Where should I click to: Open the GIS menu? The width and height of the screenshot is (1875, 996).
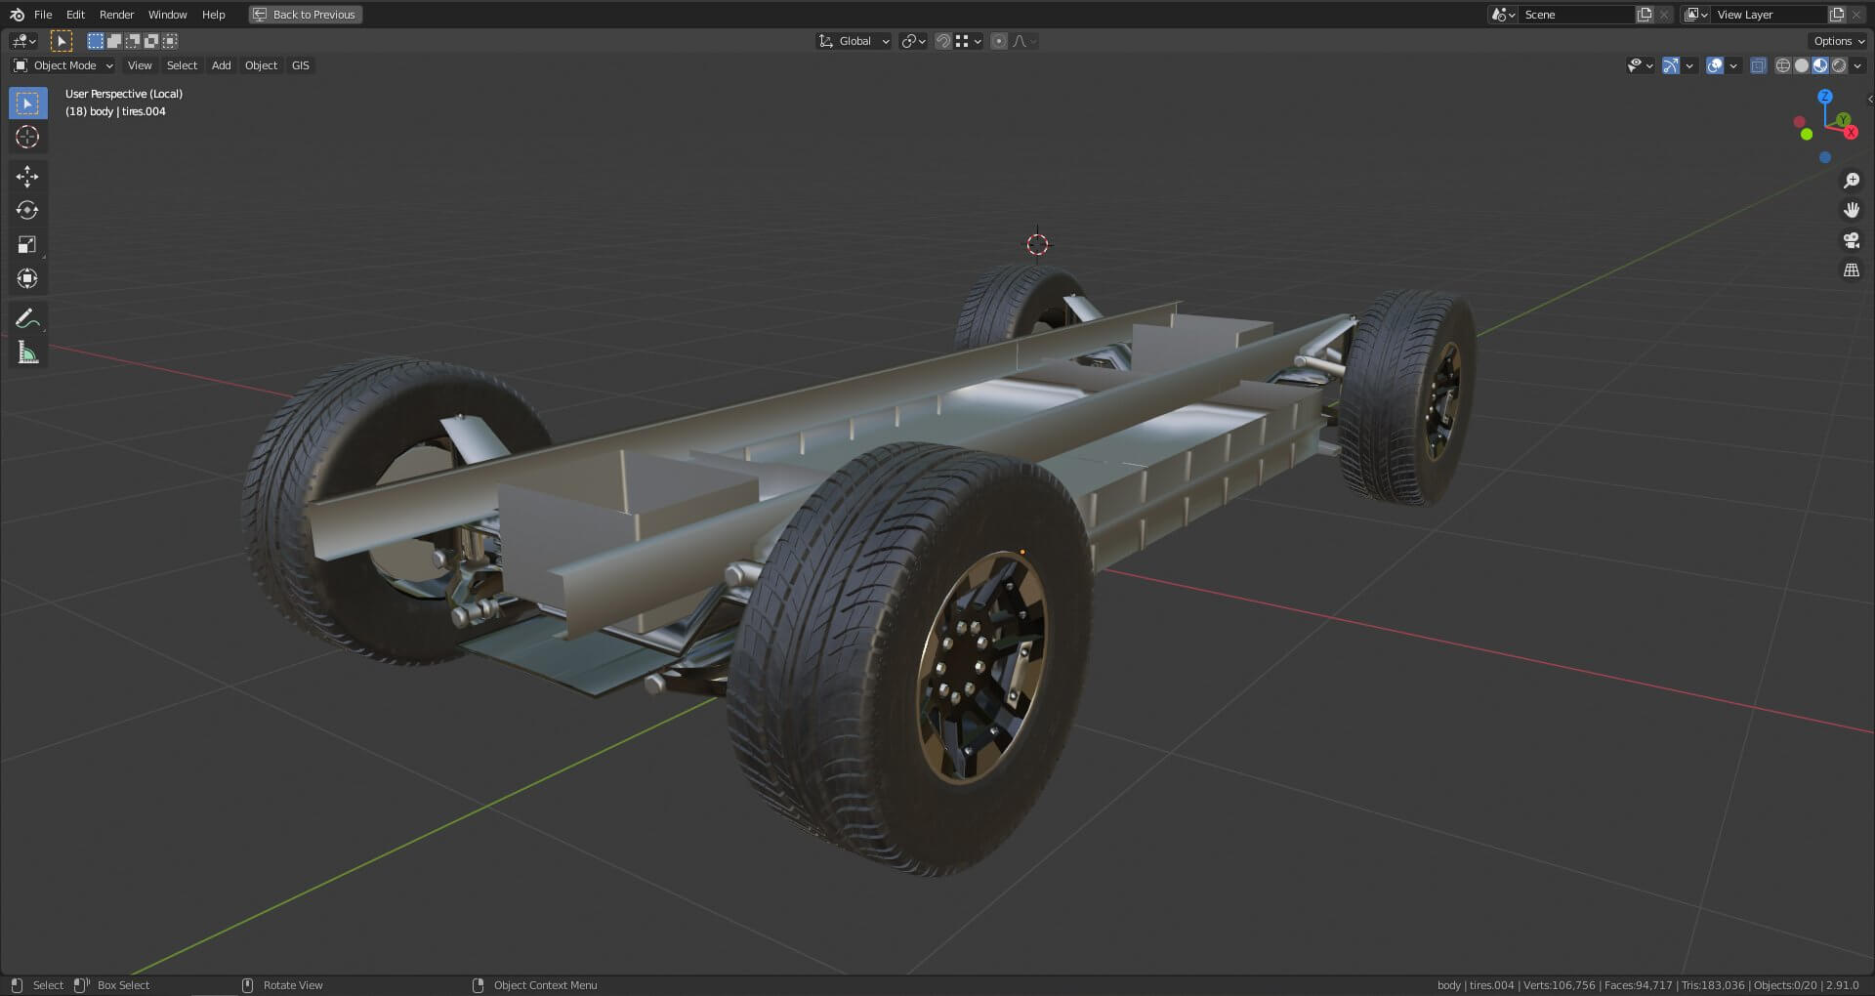click(x=300, y=65)
